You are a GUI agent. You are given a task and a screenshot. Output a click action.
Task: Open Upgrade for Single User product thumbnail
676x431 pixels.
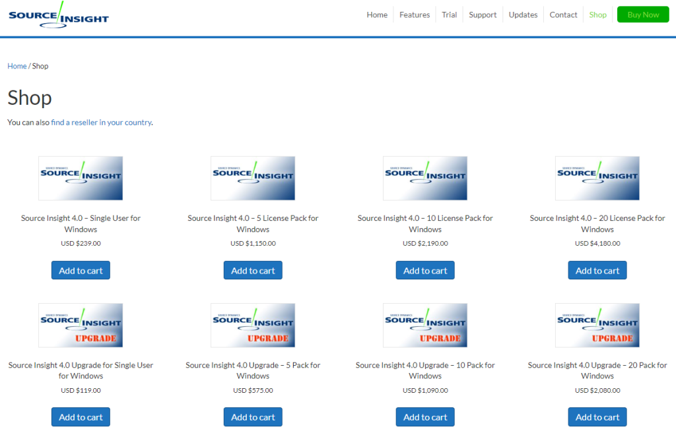click(81, 325)
